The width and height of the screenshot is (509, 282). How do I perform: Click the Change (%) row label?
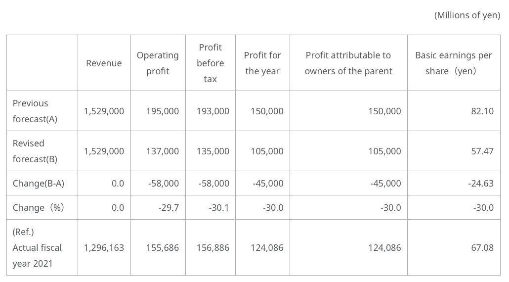click(39, 207)
